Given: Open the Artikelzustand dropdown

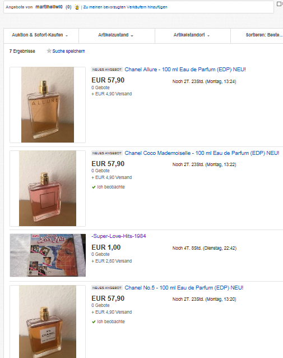Looking at the screenshot, I should [x=117, y=35].
